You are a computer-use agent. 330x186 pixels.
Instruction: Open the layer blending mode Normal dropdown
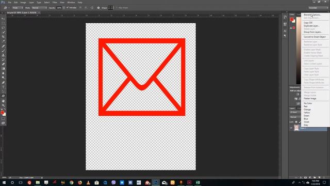point(295,117)
